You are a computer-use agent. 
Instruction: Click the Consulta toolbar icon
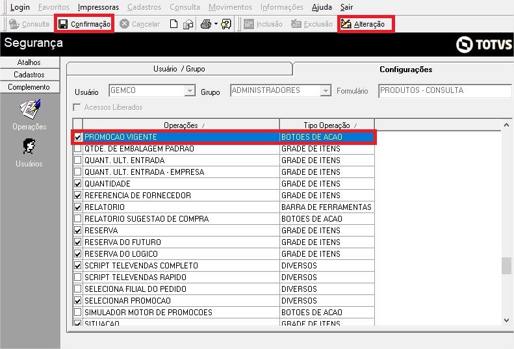coord(14,24)
